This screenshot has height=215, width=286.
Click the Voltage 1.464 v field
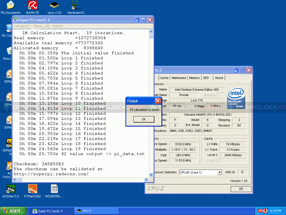tap(215, 106)
